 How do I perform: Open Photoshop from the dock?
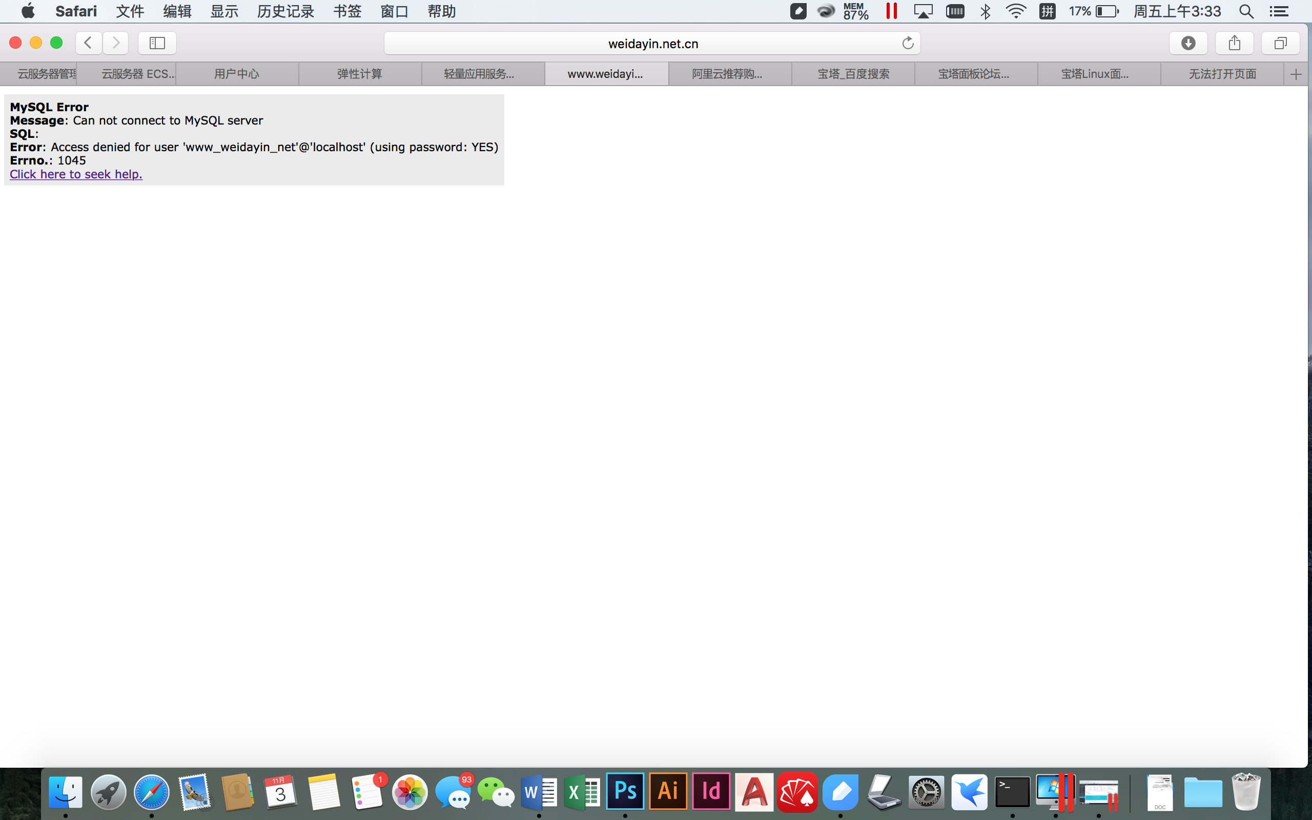point(624,792)
